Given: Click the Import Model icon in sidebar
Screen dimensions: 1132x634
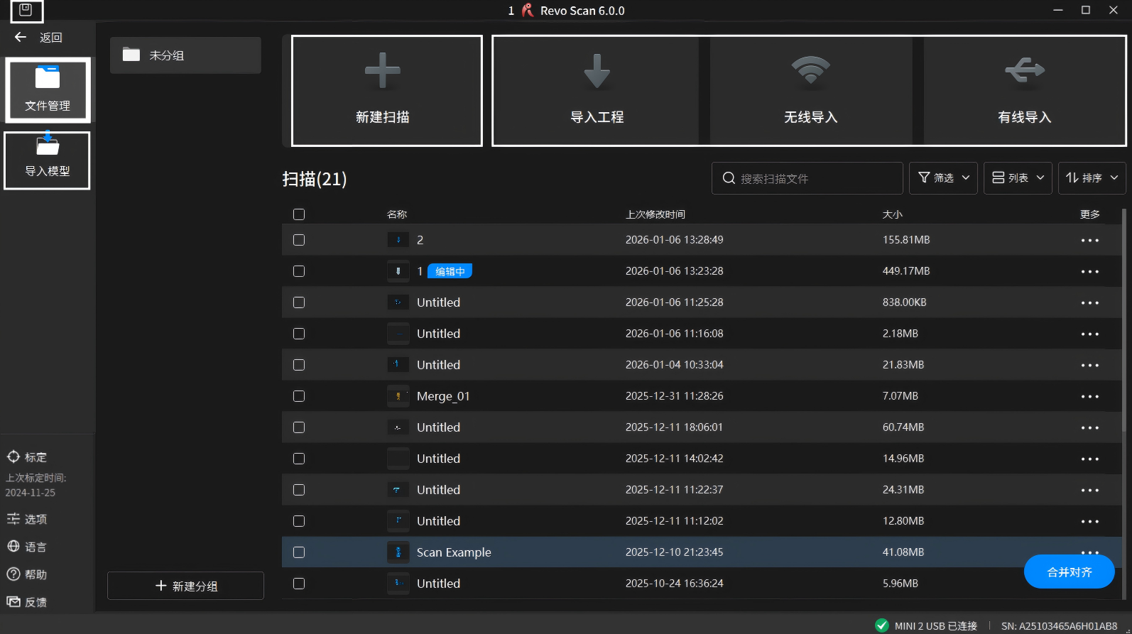Looking at the screenshot, I should pyautogui.click(x=48, y=145).
